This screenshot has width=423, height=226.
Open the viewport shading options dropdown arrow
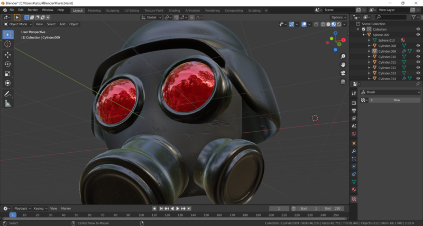(x=345, y=24)
